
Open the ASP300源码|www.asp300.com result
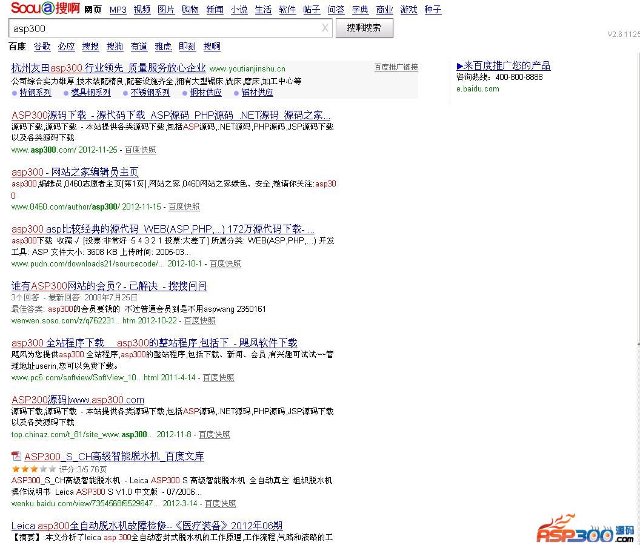(x=78, y=400)
